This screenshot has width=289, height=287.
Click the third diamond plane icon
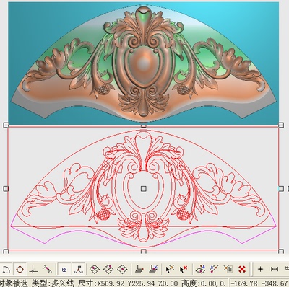pos(122,269)
